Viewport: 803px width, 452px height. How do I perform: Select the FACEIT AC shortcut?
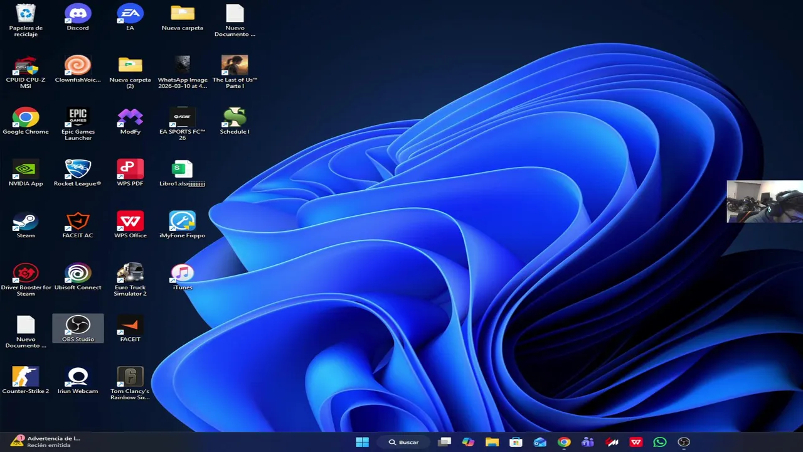tap(78, 225)
